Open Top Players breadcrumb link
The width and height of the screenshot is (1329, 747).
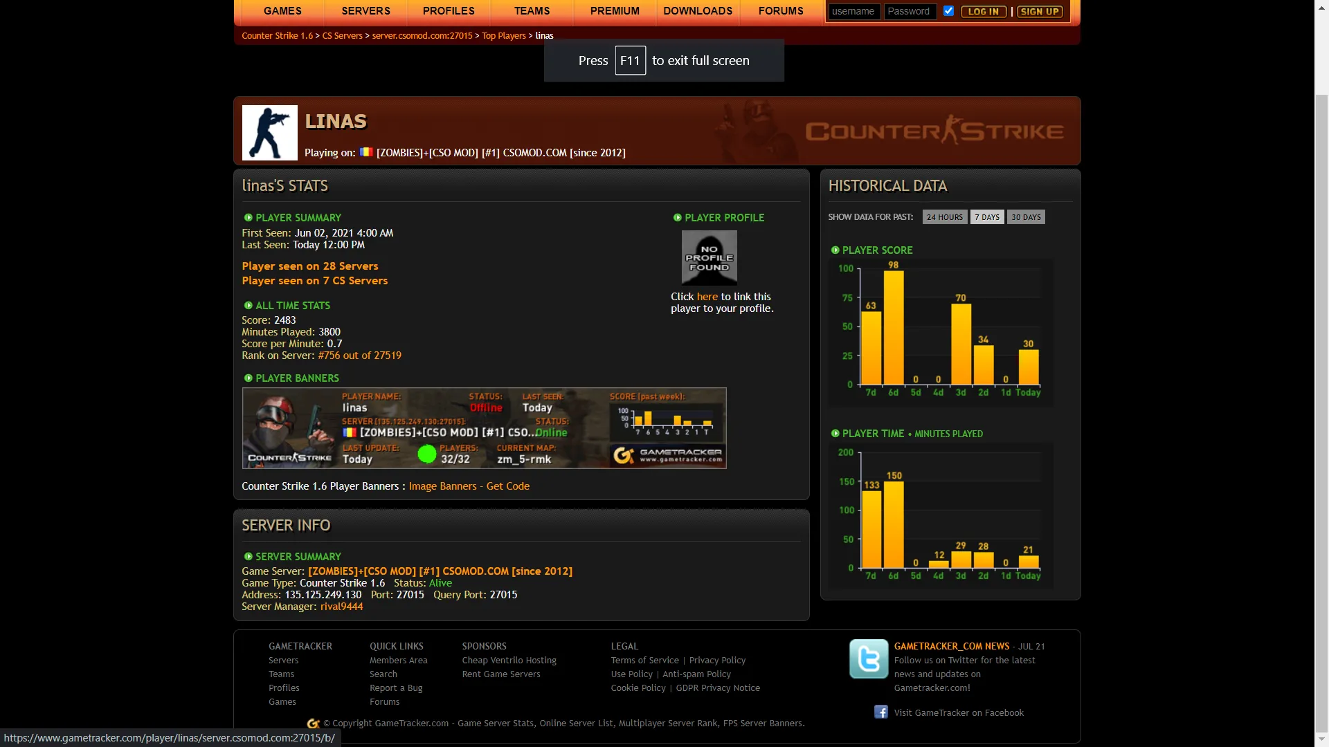(x=504, y=36)
